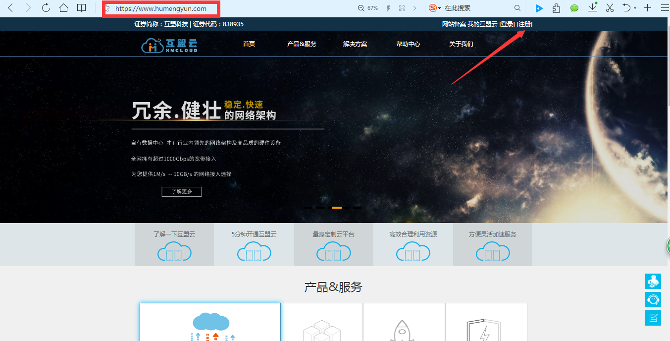The image size is (670, 341).
Task: Click the 网站备案 link
Action: pyautogui.click(x=454, y=24)
